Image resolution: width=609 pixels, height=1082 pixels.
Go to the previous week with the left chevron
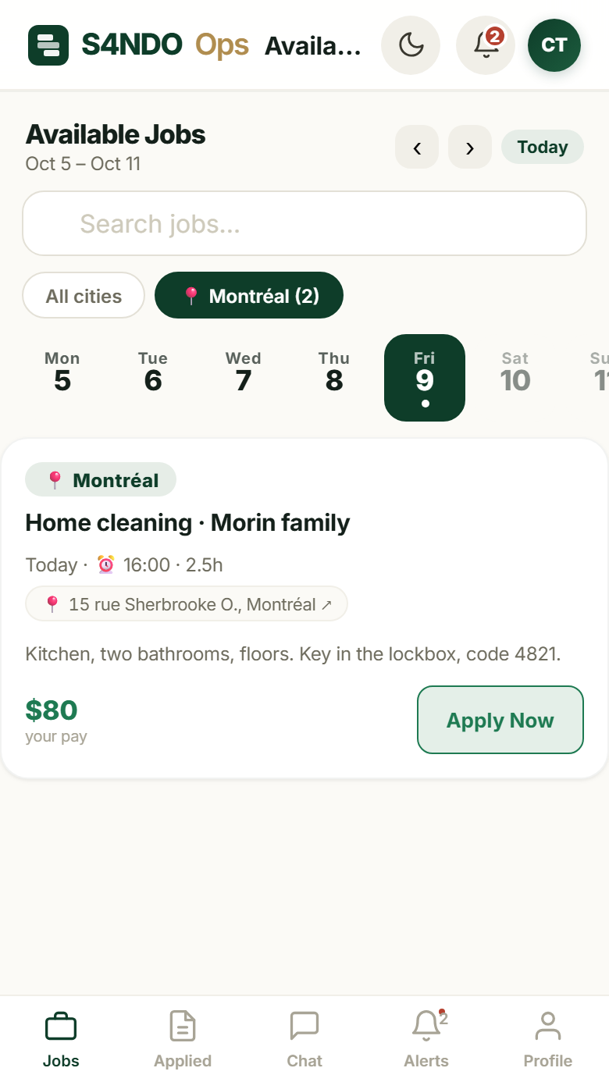[417, 147]
